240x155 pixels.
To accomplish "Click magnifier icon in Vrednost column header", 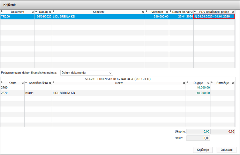I will (x=167, y=12).
